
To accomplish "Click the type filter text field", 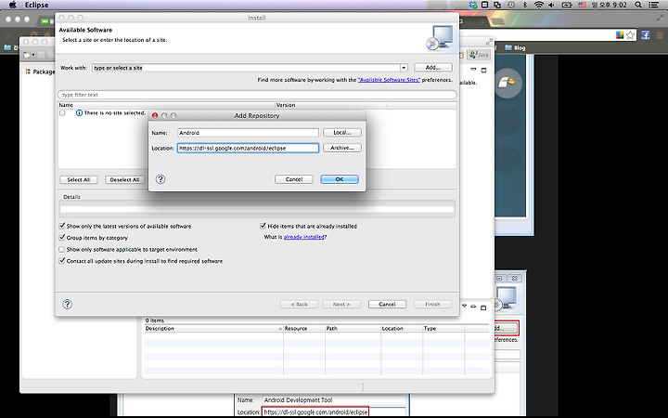I will [257, 95].
